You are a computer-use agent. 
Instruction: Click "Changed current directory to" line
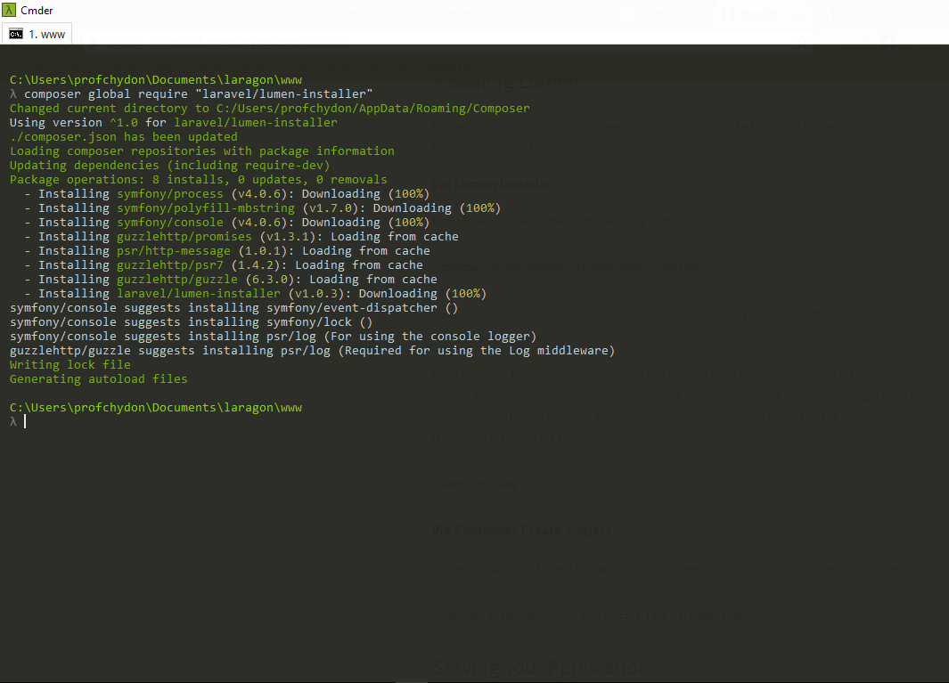coord(269,109)
